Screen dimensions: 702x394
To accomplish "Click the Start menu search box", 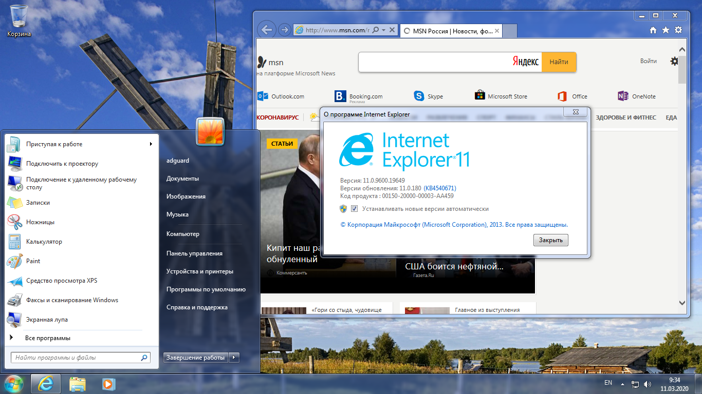I will coord(81,358).
